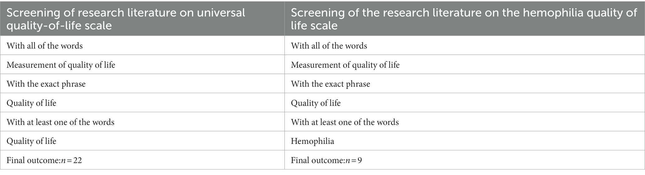Select right column 'With all of the words' cell

[465, 45]
